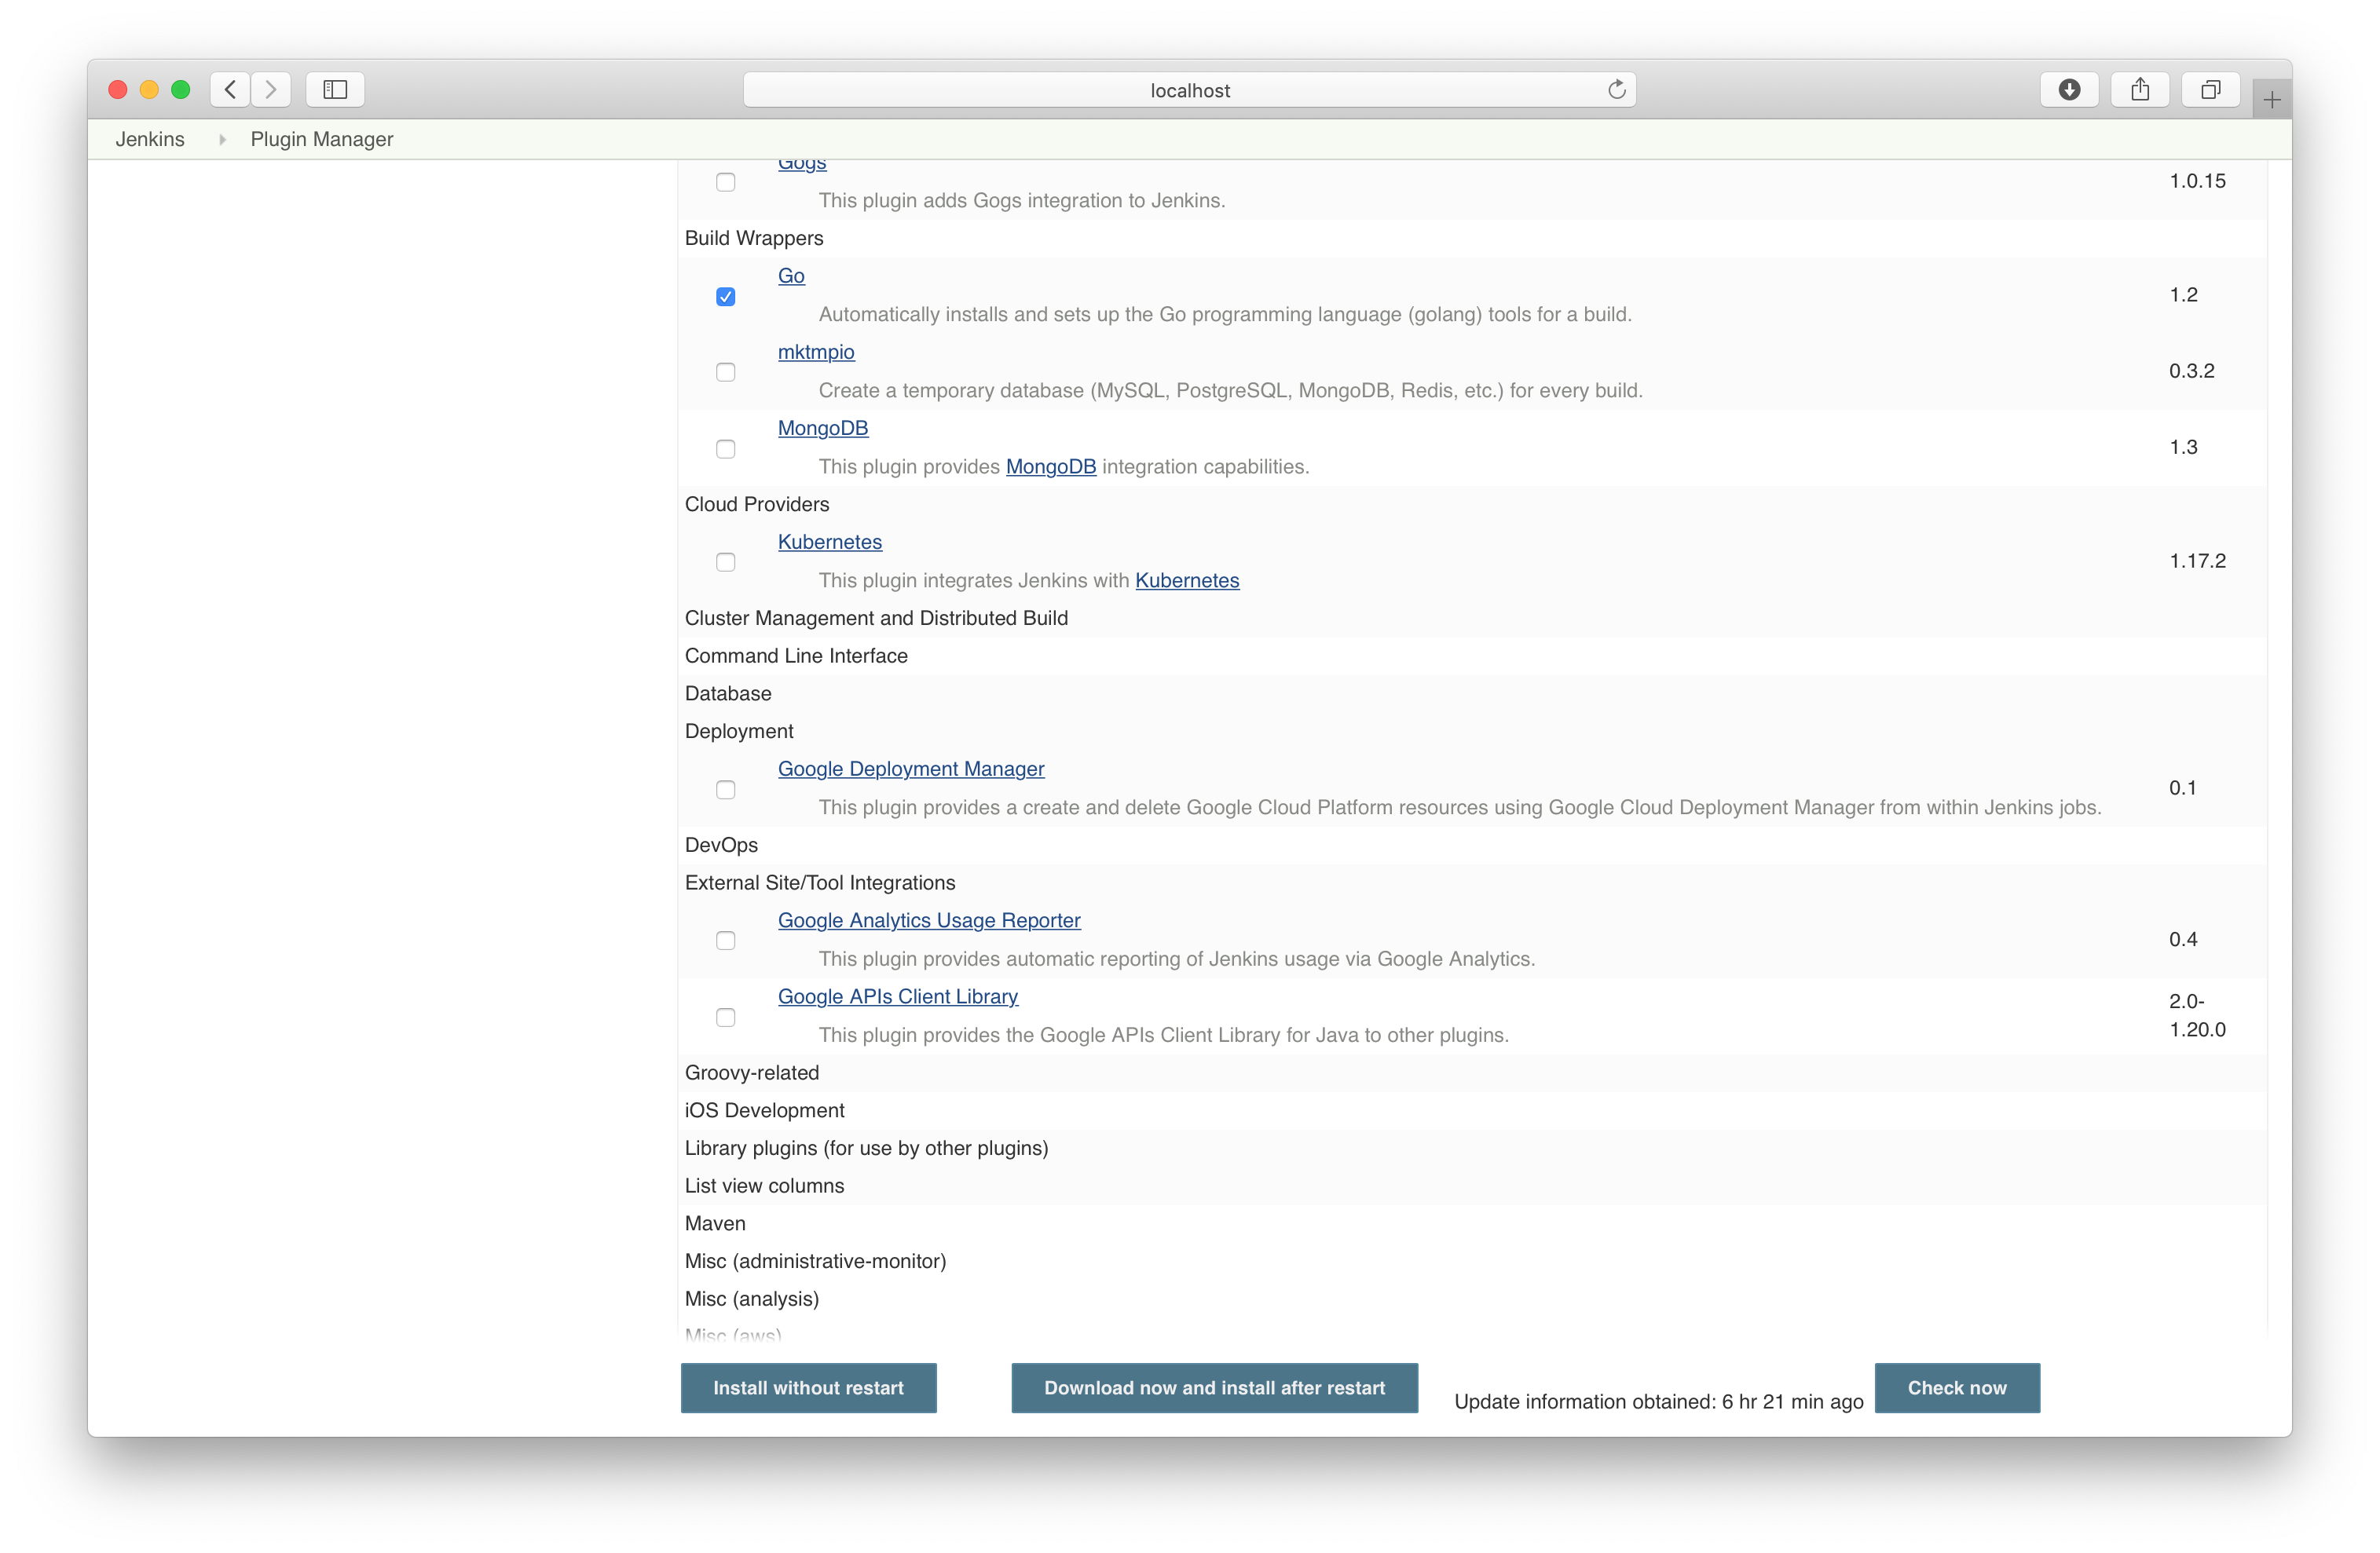Viewport: 2380px width, 1553px height.
Task: Open a new tab with plus button
Action: (2271, 100)
